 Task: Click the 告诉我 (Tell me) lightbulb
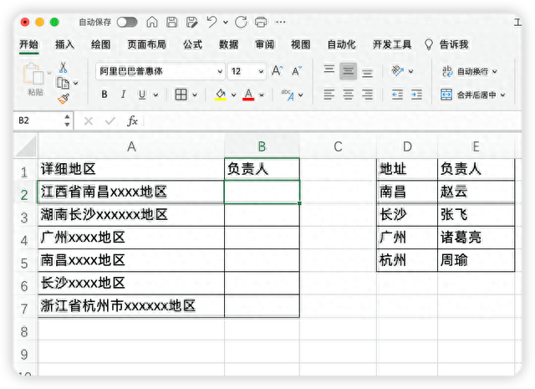click(429, 44)
